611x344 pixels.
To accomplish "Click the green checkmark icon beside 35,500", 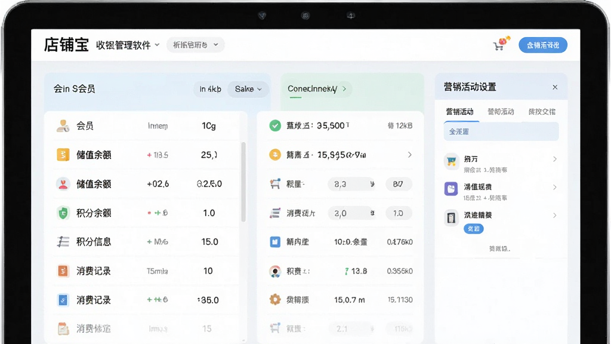I will pos(275,125).
